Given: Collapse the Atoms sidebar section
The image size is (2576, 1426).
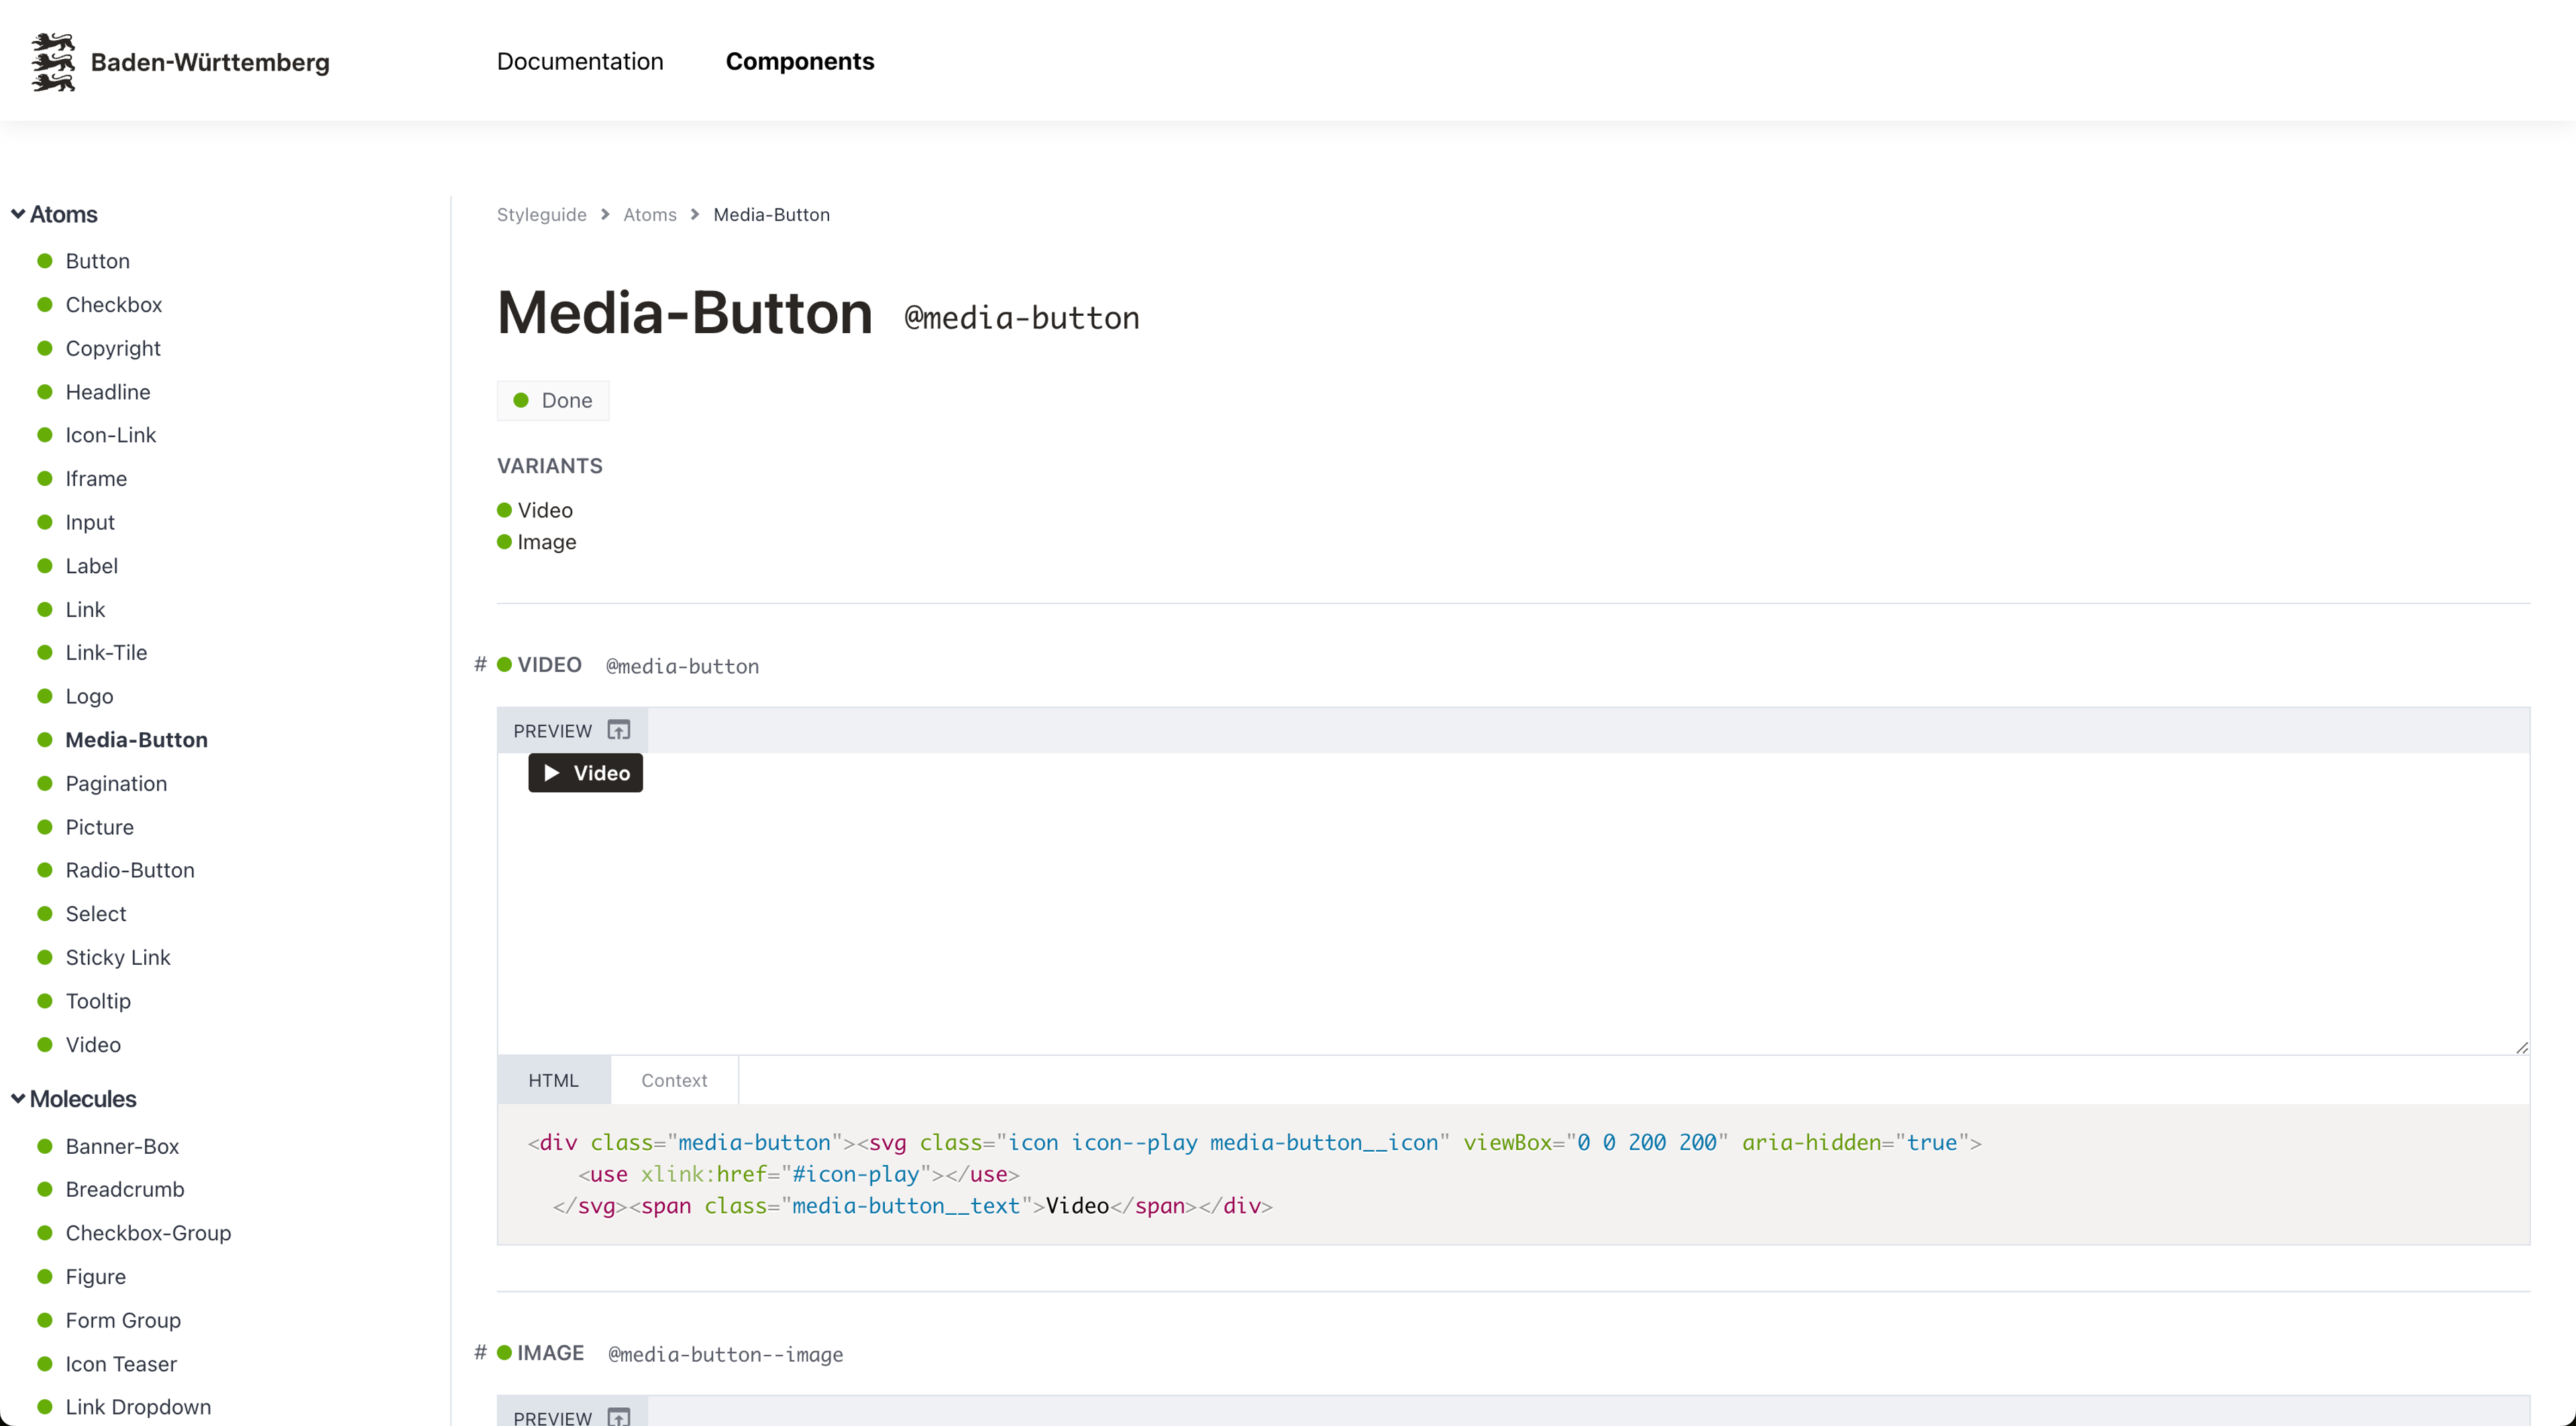Looking at the screenshot, I should [x=18, y=214].
